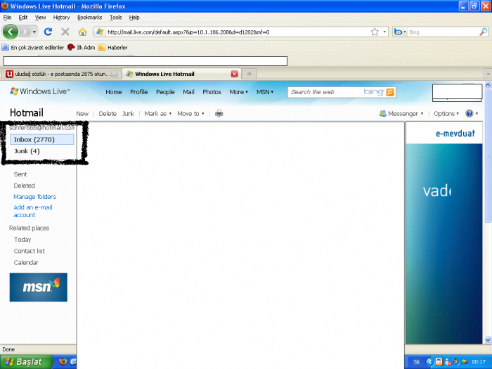Open Mail in Windows Live header
Image resolution: width=492 pixels, height=369 pixels.
(188, 92)
